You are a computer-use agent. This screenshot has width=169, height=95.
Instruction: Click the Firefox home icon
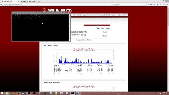pyautogui.click(x=157, y=4)
